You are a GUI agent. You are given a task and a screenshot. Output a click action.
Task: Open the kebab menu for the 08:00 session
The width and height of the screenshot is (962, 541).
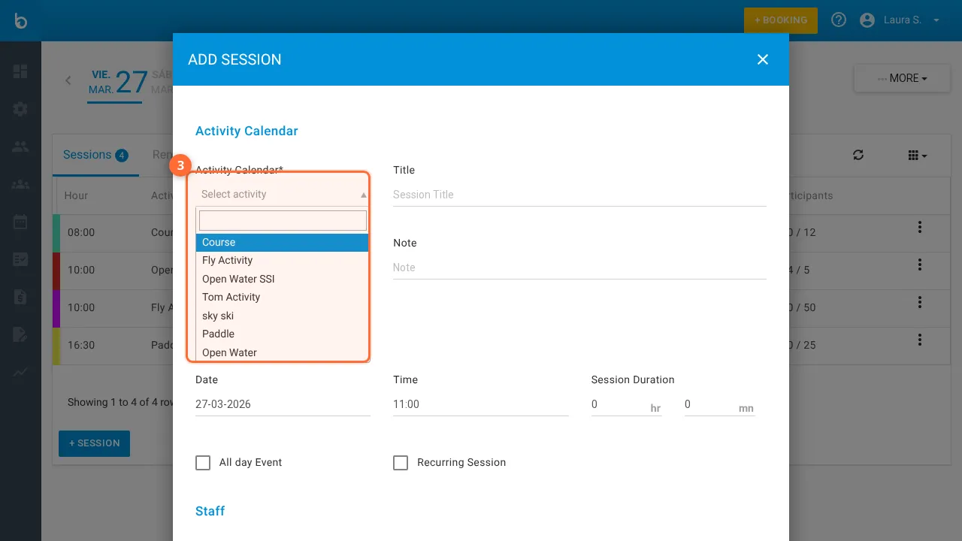919,228
